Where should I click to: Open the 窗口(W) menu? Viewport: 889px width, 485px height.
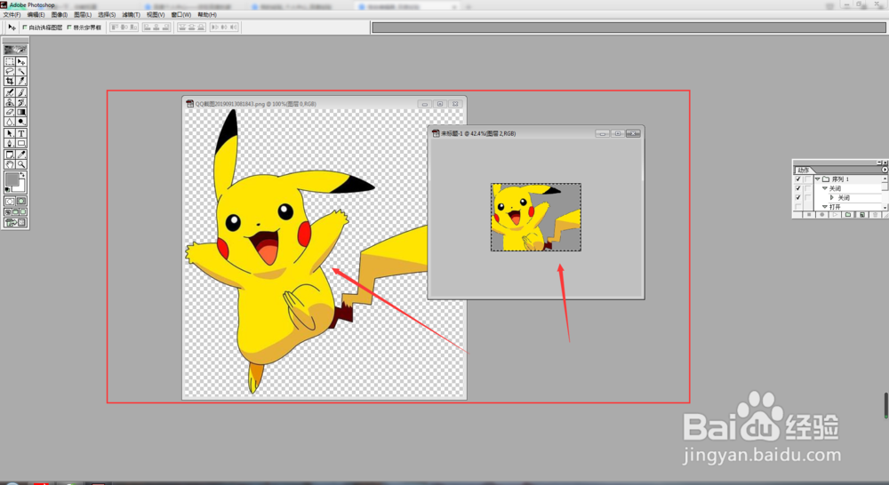(x=181, y=15)
